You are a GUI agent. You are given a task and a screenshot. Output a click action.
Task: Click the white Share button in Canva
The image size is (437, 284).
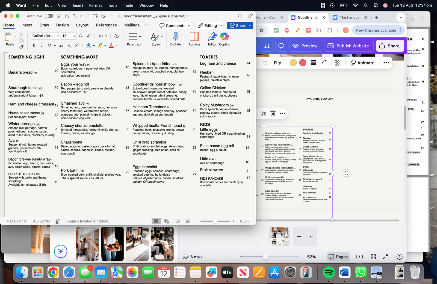[390, 46]
